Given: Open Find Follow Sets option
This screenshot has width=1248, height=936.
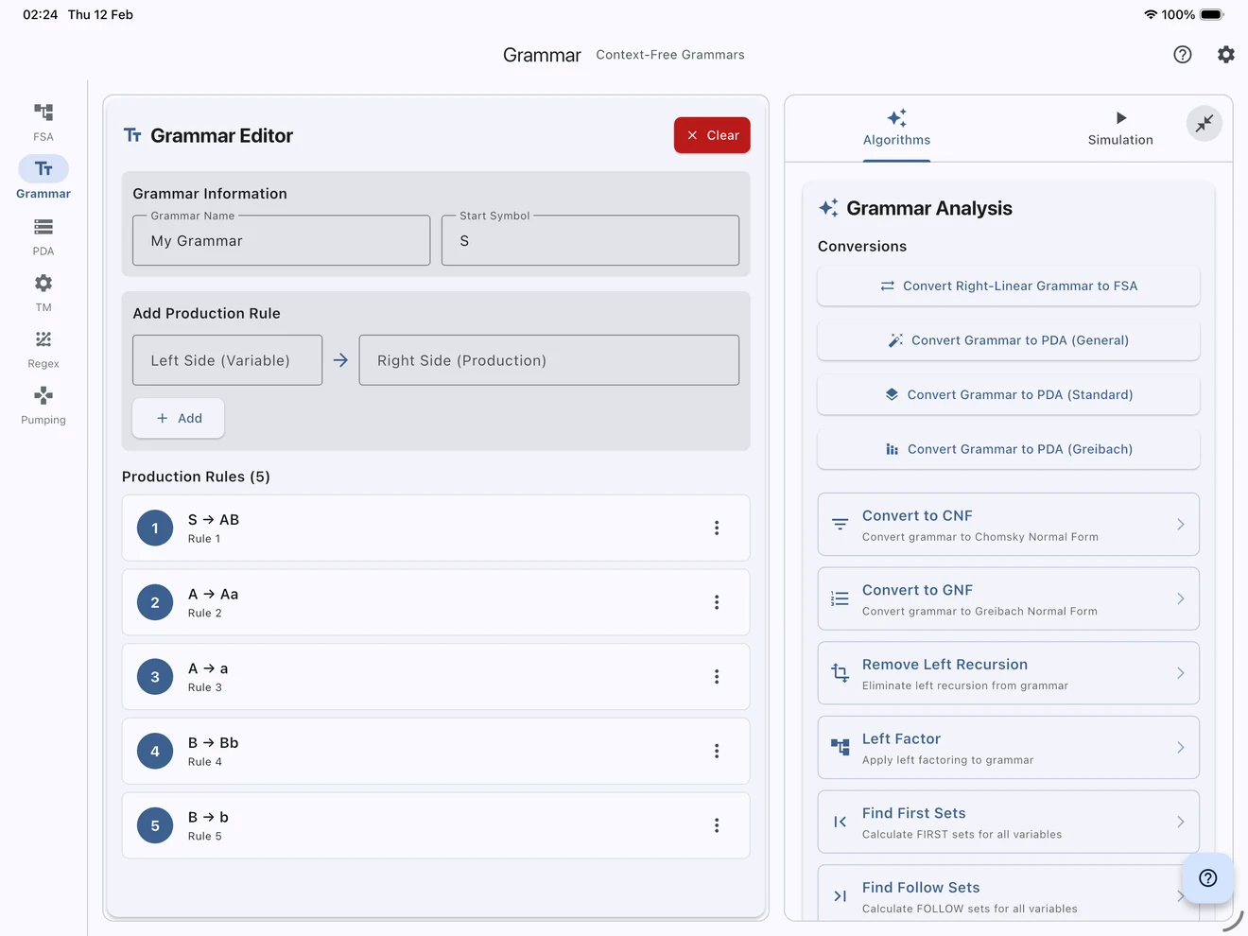Looking at the screenshot, I should point(1008,894).
